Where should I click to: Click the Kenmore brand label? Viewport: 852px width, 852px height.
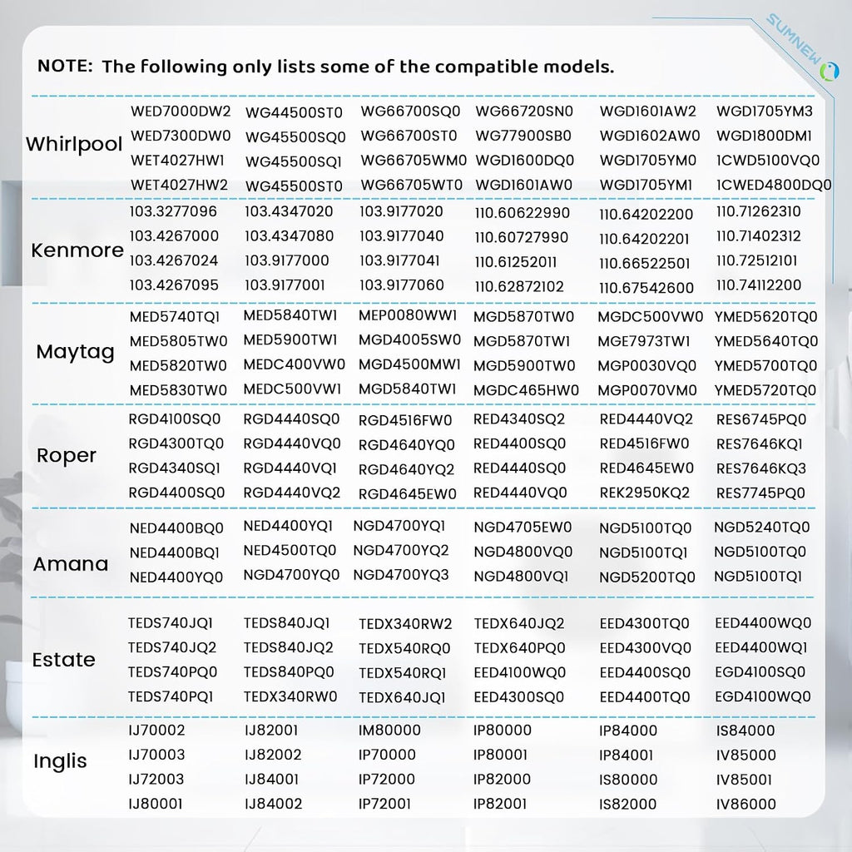tap(77, 250)
